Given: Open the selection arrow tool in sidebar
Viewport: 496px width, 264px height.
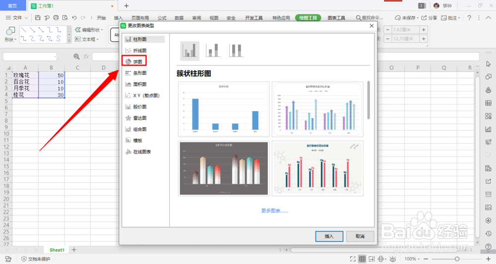Looking at the screenshot, I should tap(489, 64).
